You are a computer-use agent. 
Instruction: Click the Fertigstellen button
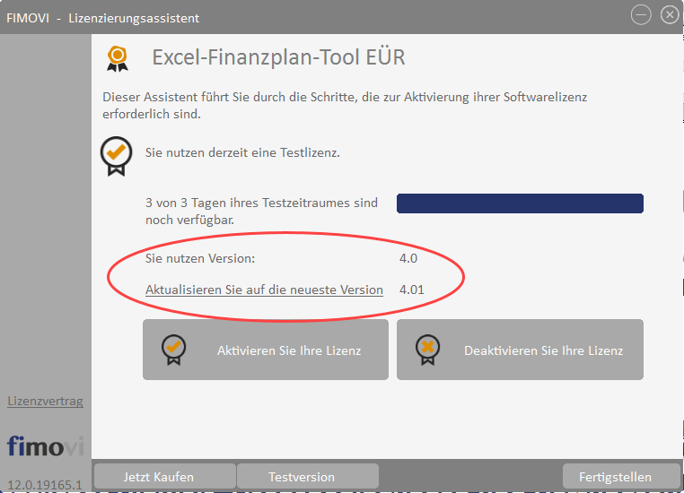[x=621, y=477]
